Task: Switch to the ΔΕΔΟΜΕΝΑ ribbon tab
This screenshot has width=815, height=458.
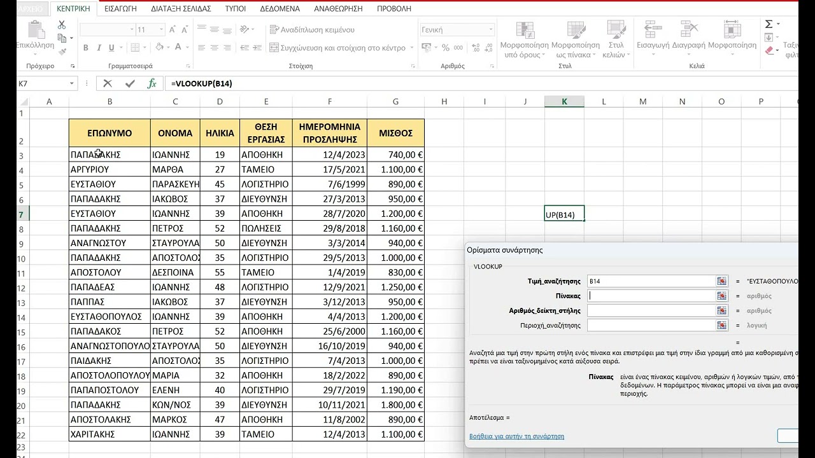Action: pyautogui.click(x=280, y=9)
